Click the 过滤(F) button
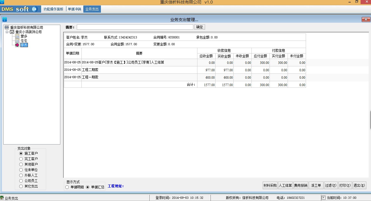 pyautogui.click(x=331, y=185)
